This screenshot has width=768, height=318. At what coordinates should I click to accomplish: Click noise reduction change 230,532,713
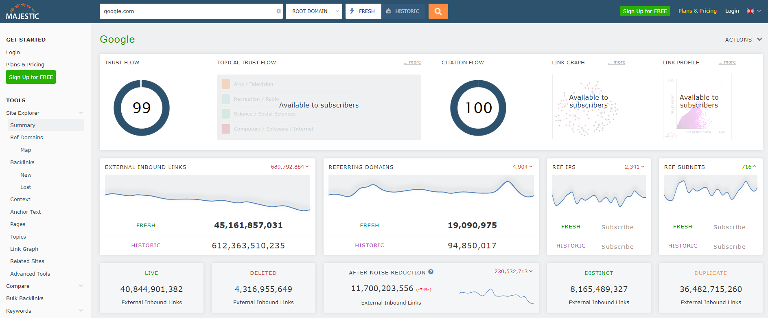click(x=513, y=271)
